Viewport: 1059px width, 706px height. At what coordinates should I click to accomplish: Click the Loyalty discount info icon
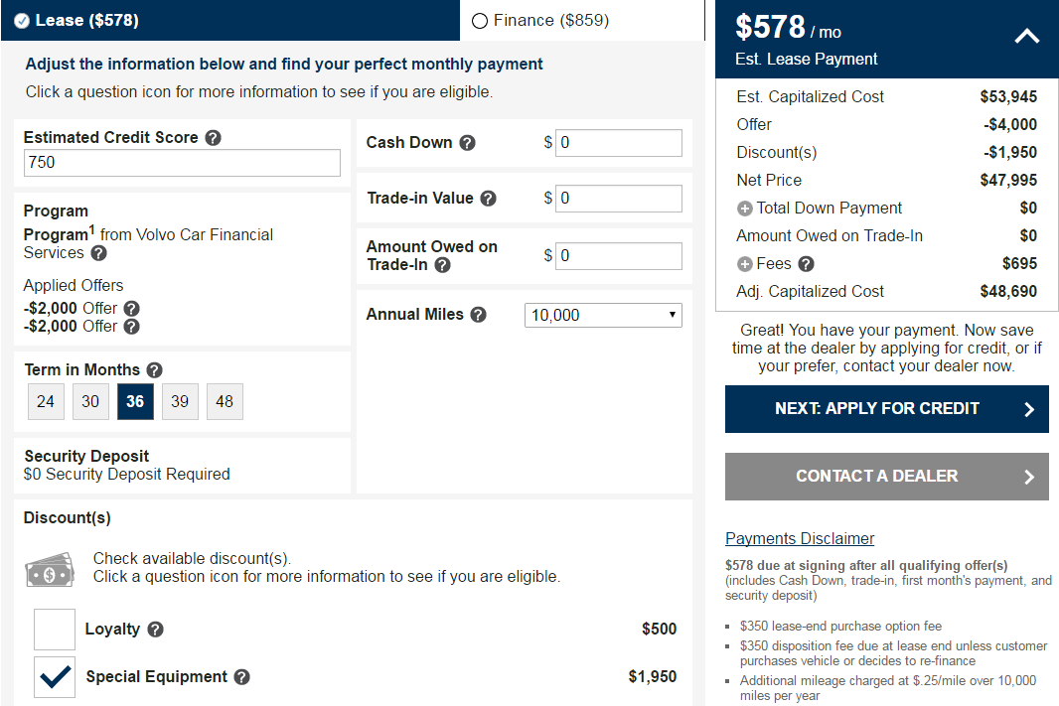tap(157, 629)
